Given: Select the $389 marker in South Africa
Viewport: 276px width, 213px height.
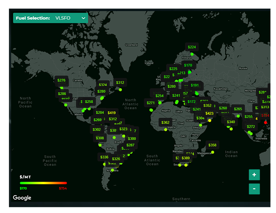Looking at the screenshot, I should pyautogui.click(x=186, y=158).
